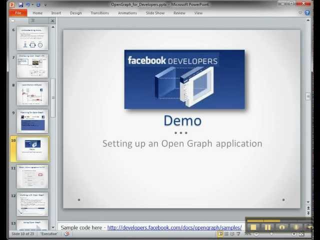The height and width of the screenshot is (240, 320).
Task: Switch to Reading View icon
Action: (x=232, y=234)
